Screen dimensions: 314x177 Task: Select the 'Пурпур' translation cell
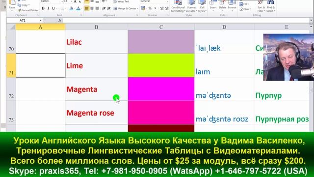282,89
